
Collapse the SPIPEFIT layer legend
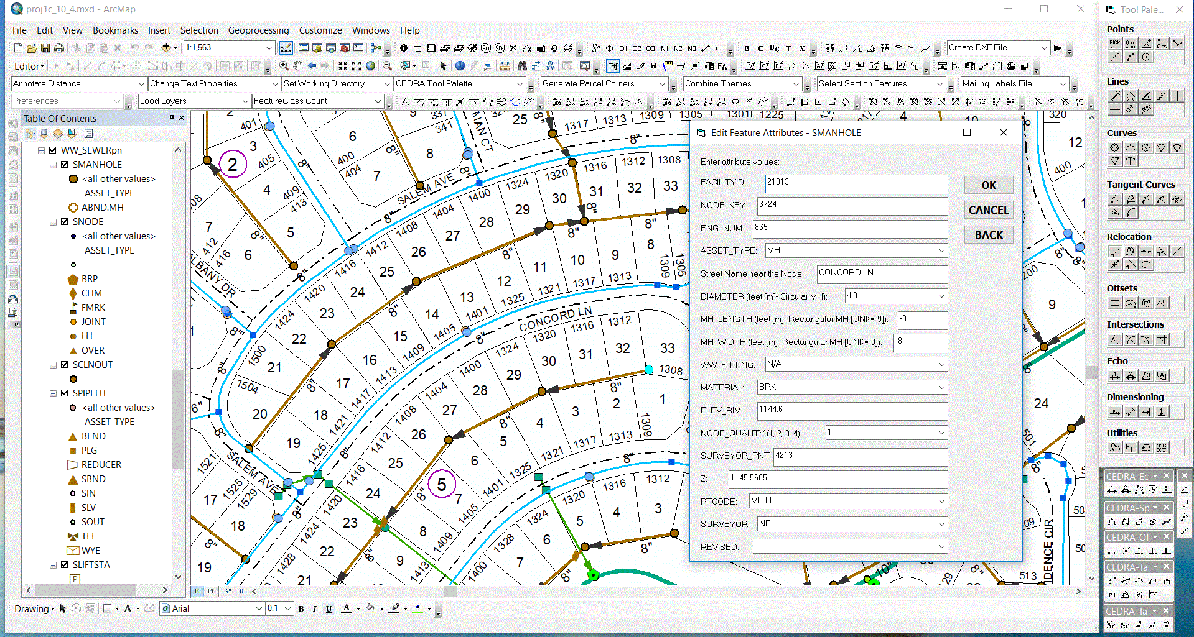pyautogui.click(x=53, y=393)
